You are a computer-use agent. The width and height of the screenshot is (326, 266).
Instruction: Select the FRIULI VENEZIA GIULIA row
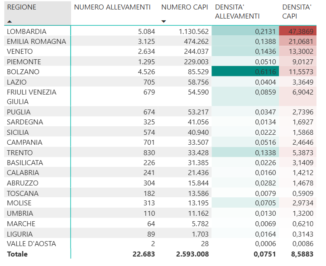pyautogui.click(x=32, y=97)
